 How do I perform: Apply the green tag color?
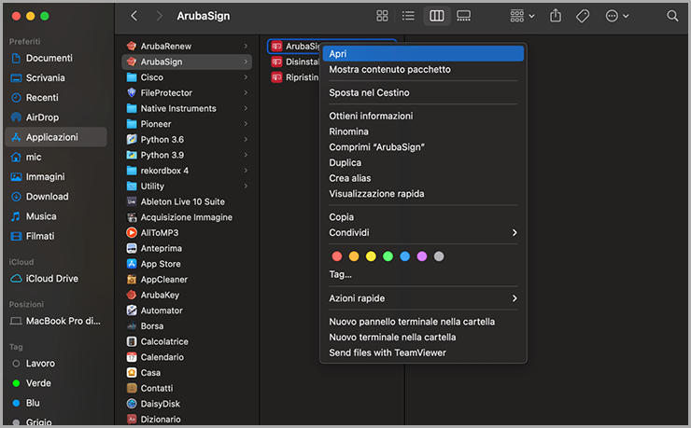388,256
